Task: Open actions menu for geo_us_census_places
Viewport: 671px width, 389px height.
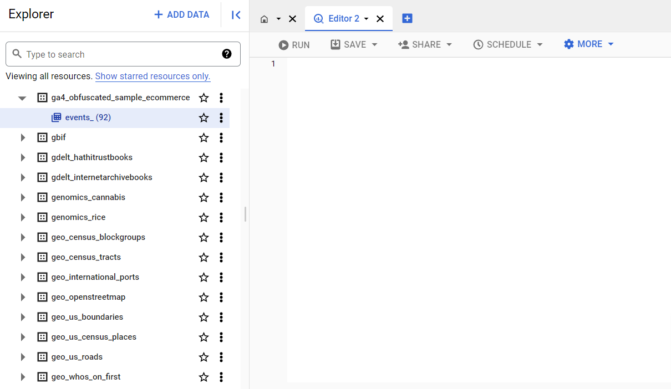Action: click(221, 337)
